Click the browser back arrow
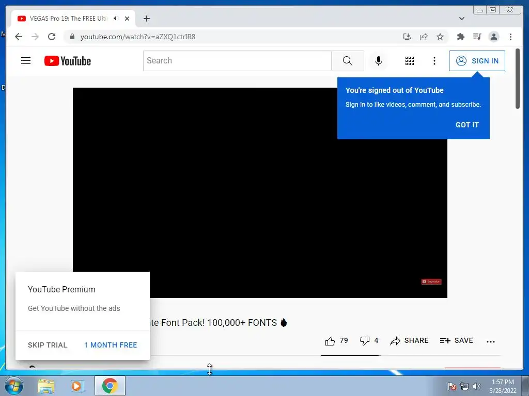Image resolution: width=529 pixels, height=396 pixels. pyautogui.click(x=19, y=37)
